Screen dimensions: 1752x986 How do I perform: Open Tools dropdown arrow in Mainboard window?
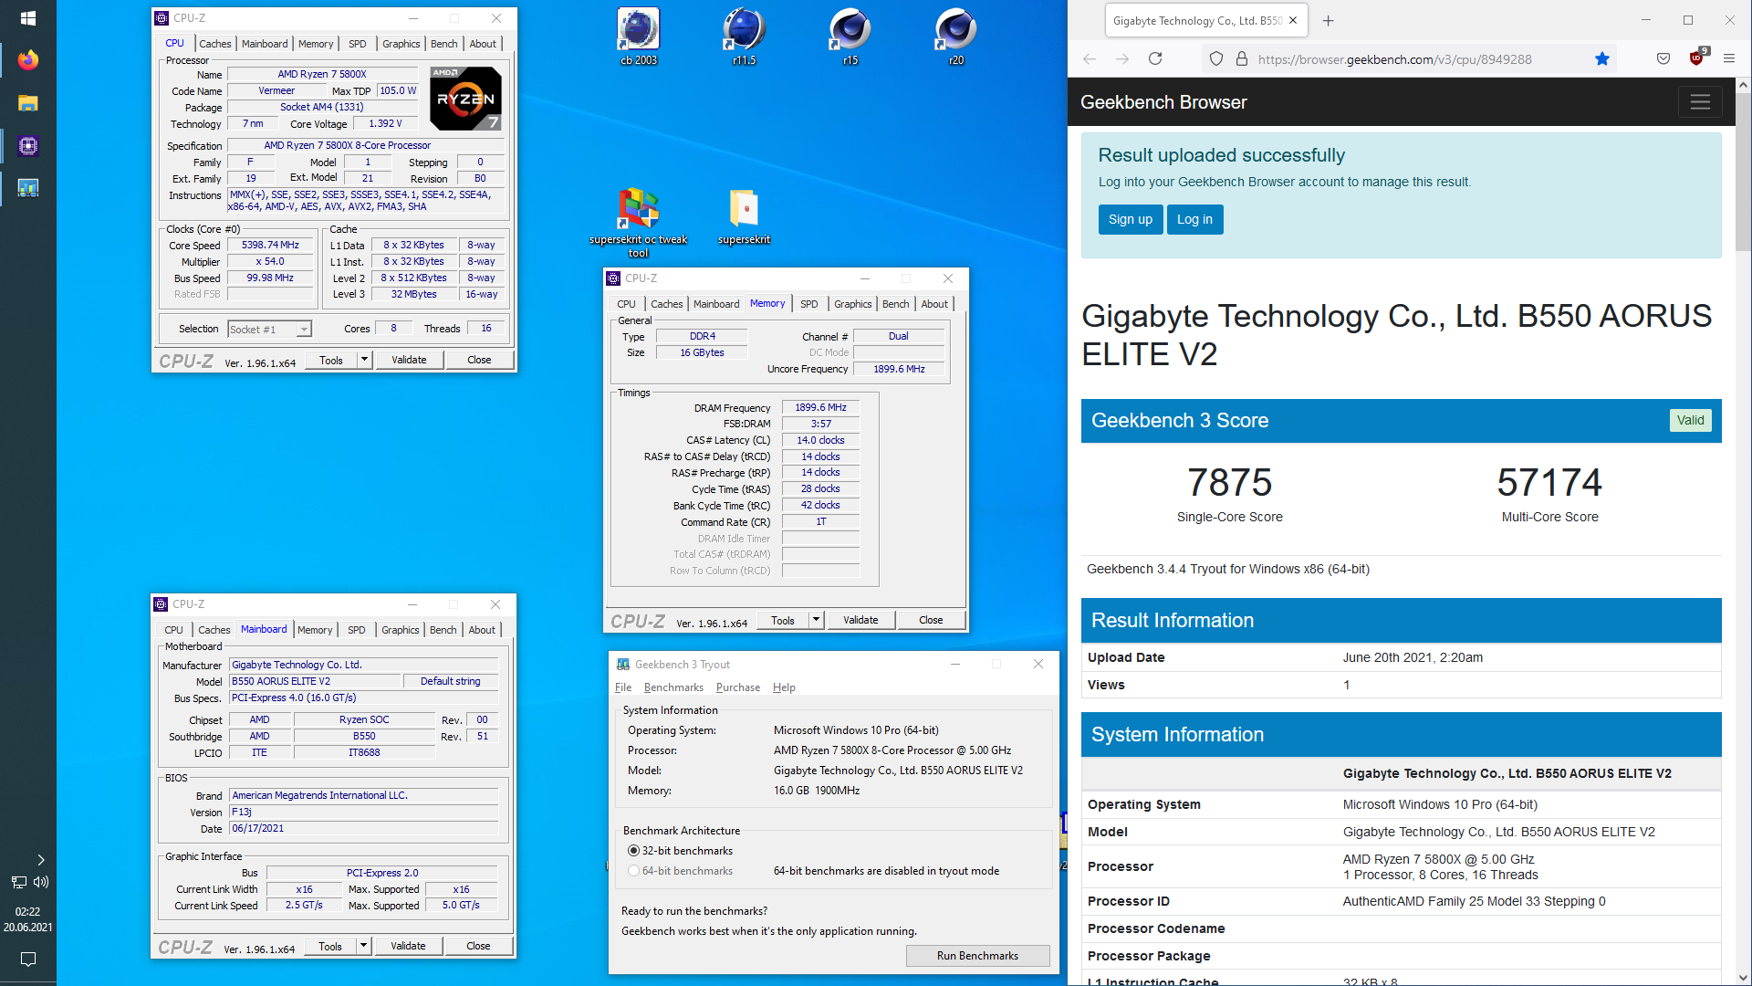363,946
